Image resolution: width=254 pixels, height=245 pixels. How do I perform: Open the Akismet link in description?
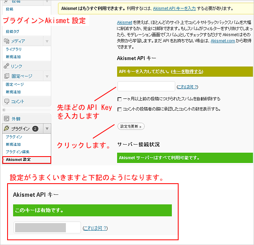(x=125, y=22)
